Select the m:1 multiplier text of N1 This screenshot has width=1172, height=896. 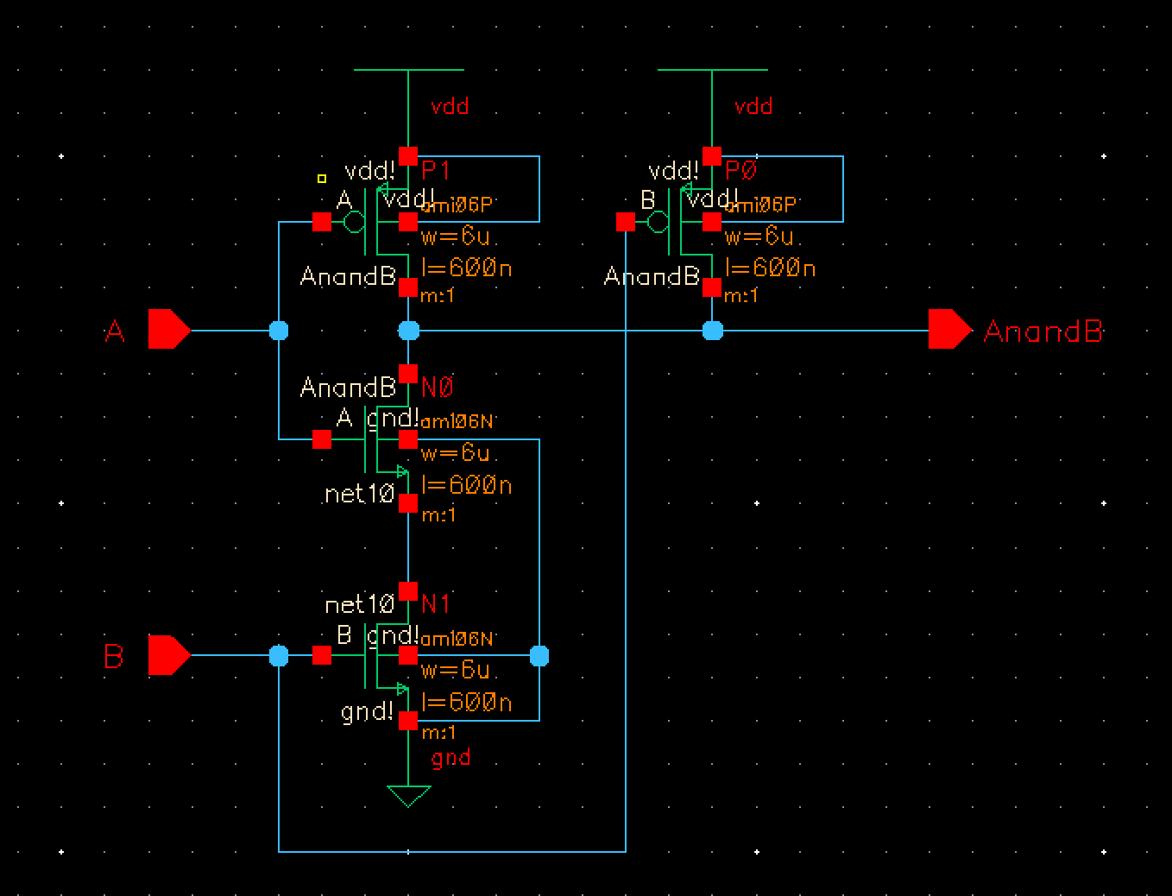coord(438,733)
